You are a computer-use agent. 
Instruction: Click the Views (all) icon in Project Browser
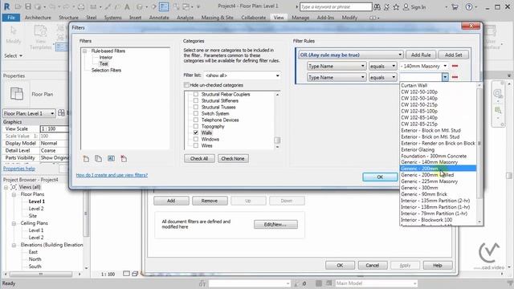click(14, 187)
